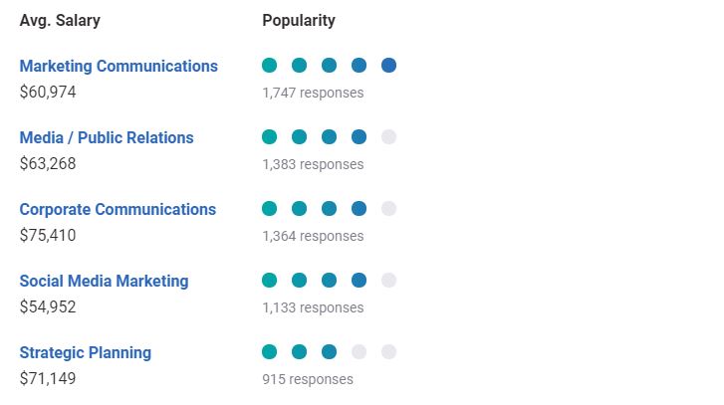Click third popularity dot for Strategic Planning
The image size is (724, 405).
tap(329, 352)
